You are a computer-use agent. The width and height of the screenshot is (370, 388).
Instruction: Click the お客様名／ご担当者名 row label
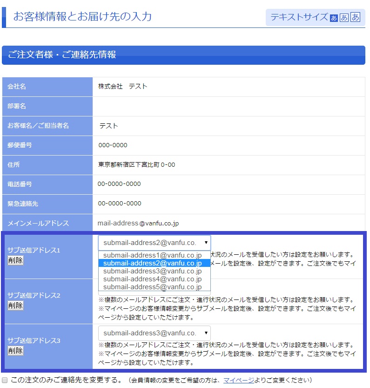(38, 125)
